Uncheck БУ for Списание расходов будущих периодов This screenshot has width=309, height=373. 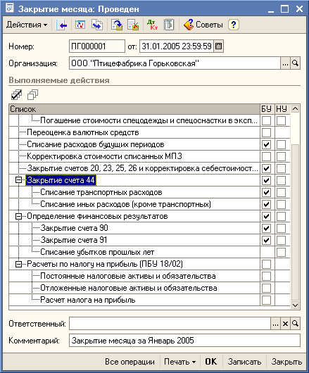tap(266, 144)
